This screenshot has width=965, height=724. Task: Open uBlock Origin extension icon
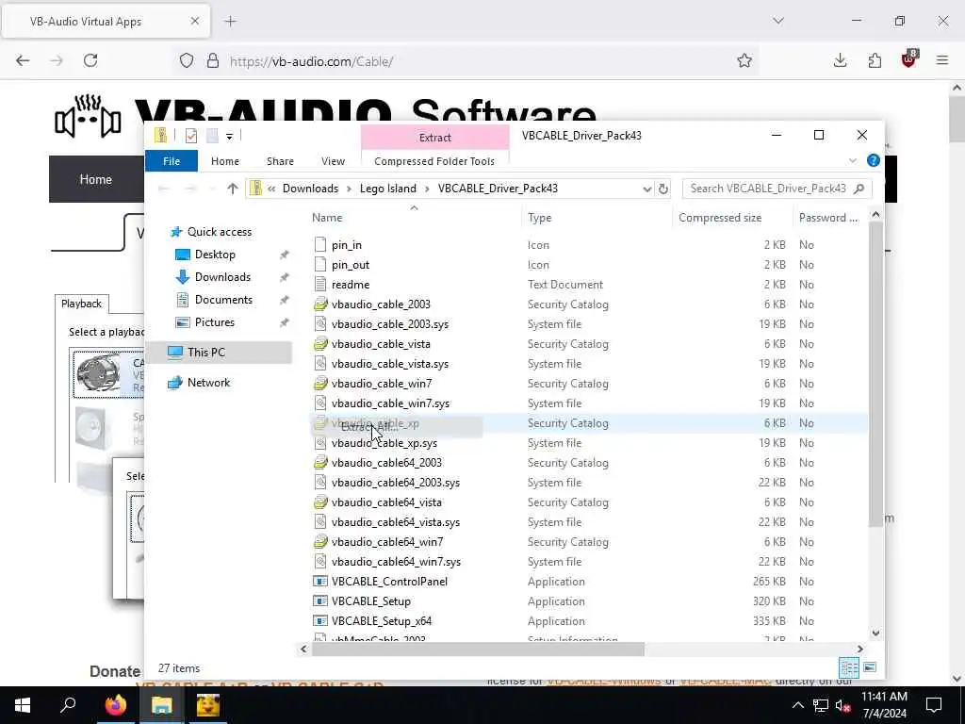[x=909, y=59]
